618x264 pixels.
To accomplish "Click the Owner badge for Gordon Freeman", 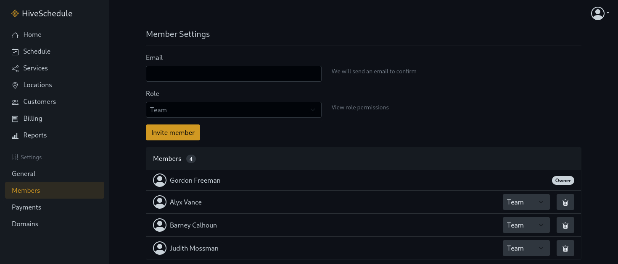I will [563, 180].
